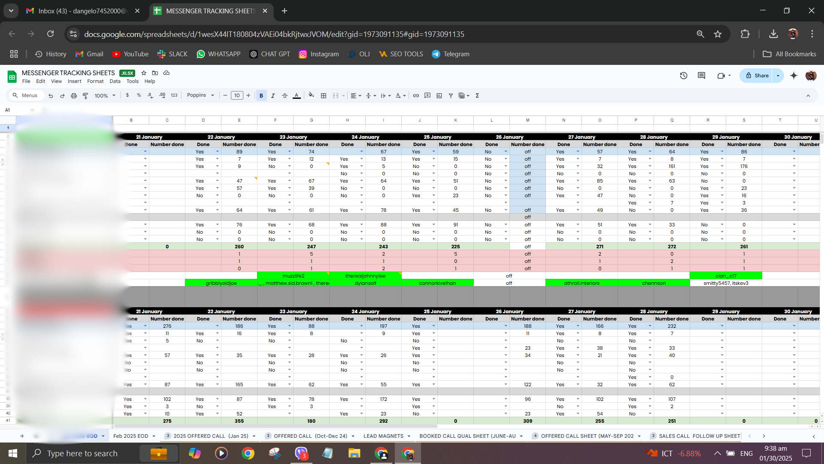Open the Format menu
The image size is (824, 464).
click(95, 81)
